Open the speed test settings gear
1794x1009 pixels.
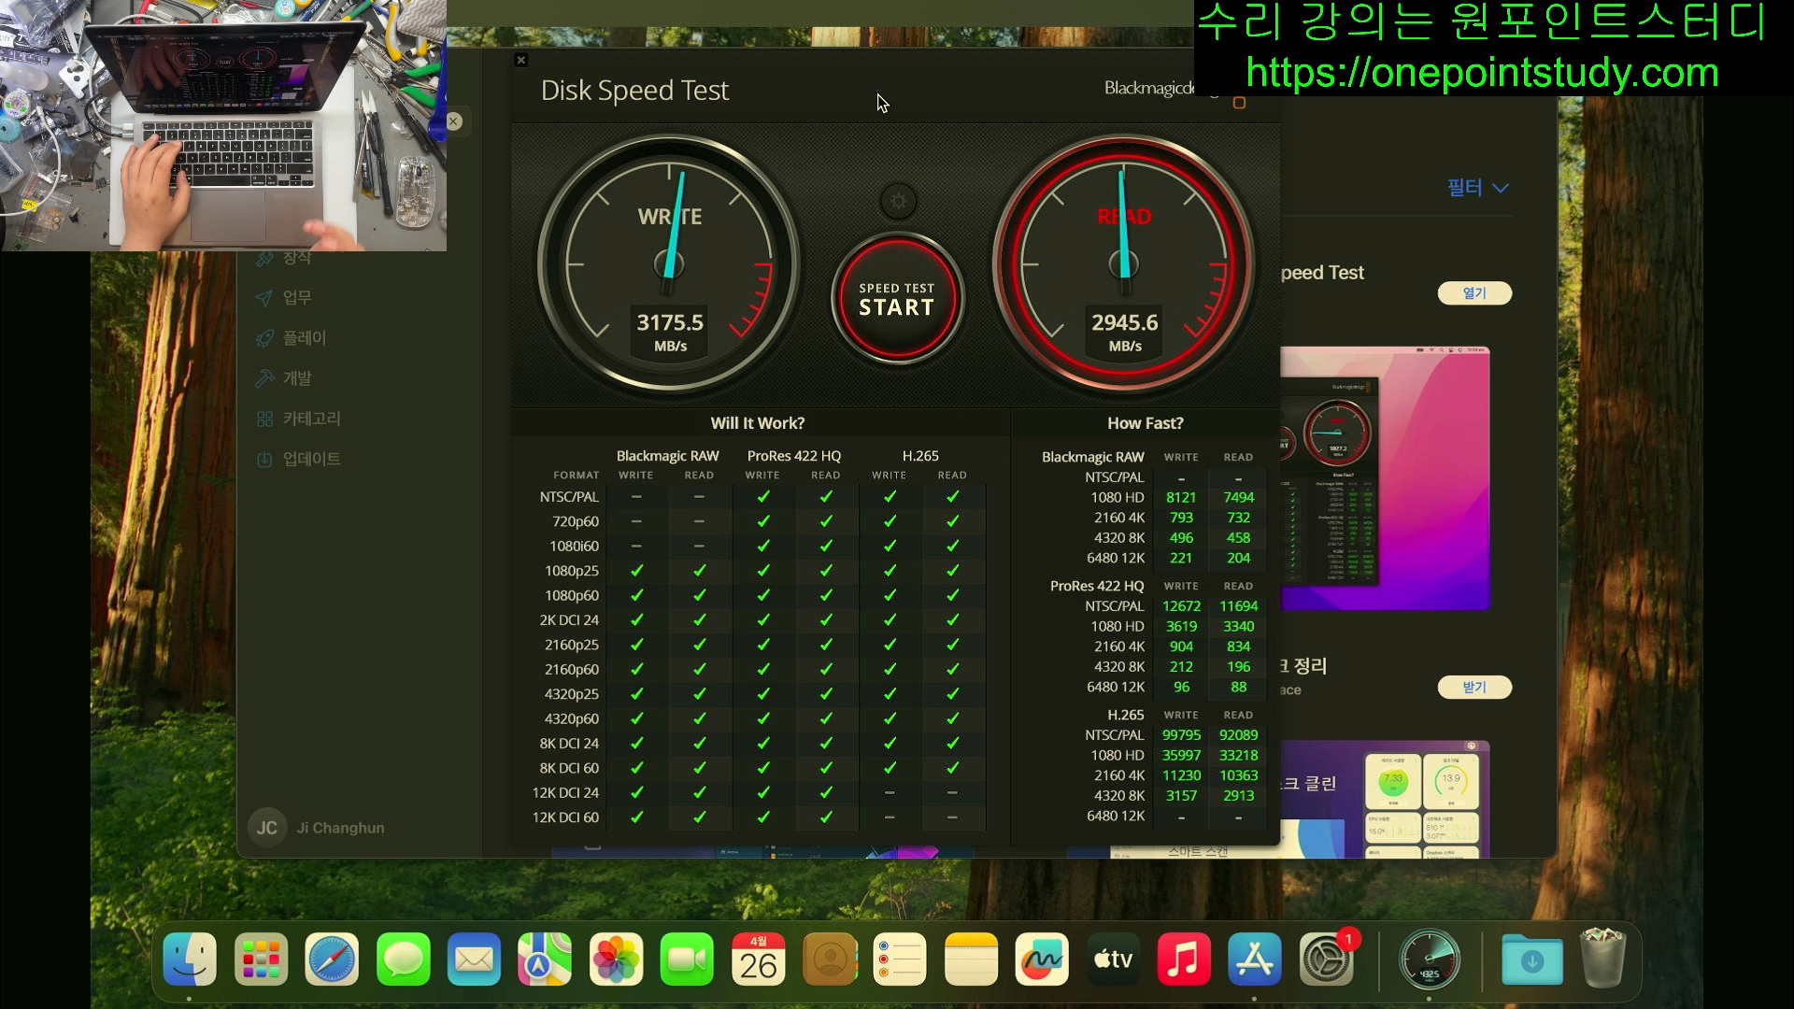(x=898, y=201)
